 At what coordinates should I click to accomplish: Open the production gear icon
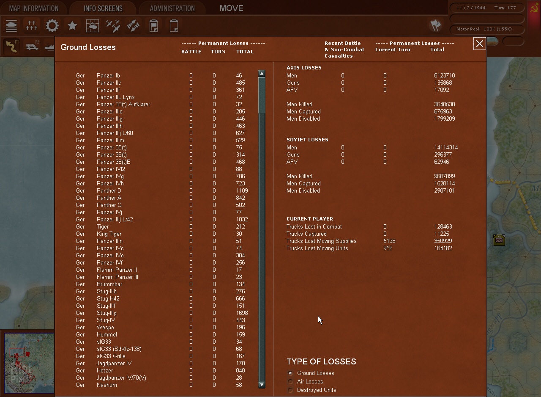point(52,26)
